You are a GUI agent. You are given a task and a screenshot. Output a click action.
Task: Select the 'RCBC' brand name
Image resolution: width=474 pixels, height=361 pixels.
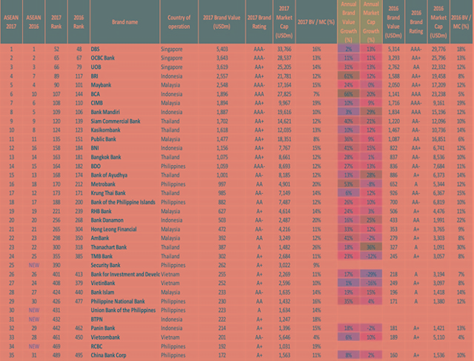[97, 346]
